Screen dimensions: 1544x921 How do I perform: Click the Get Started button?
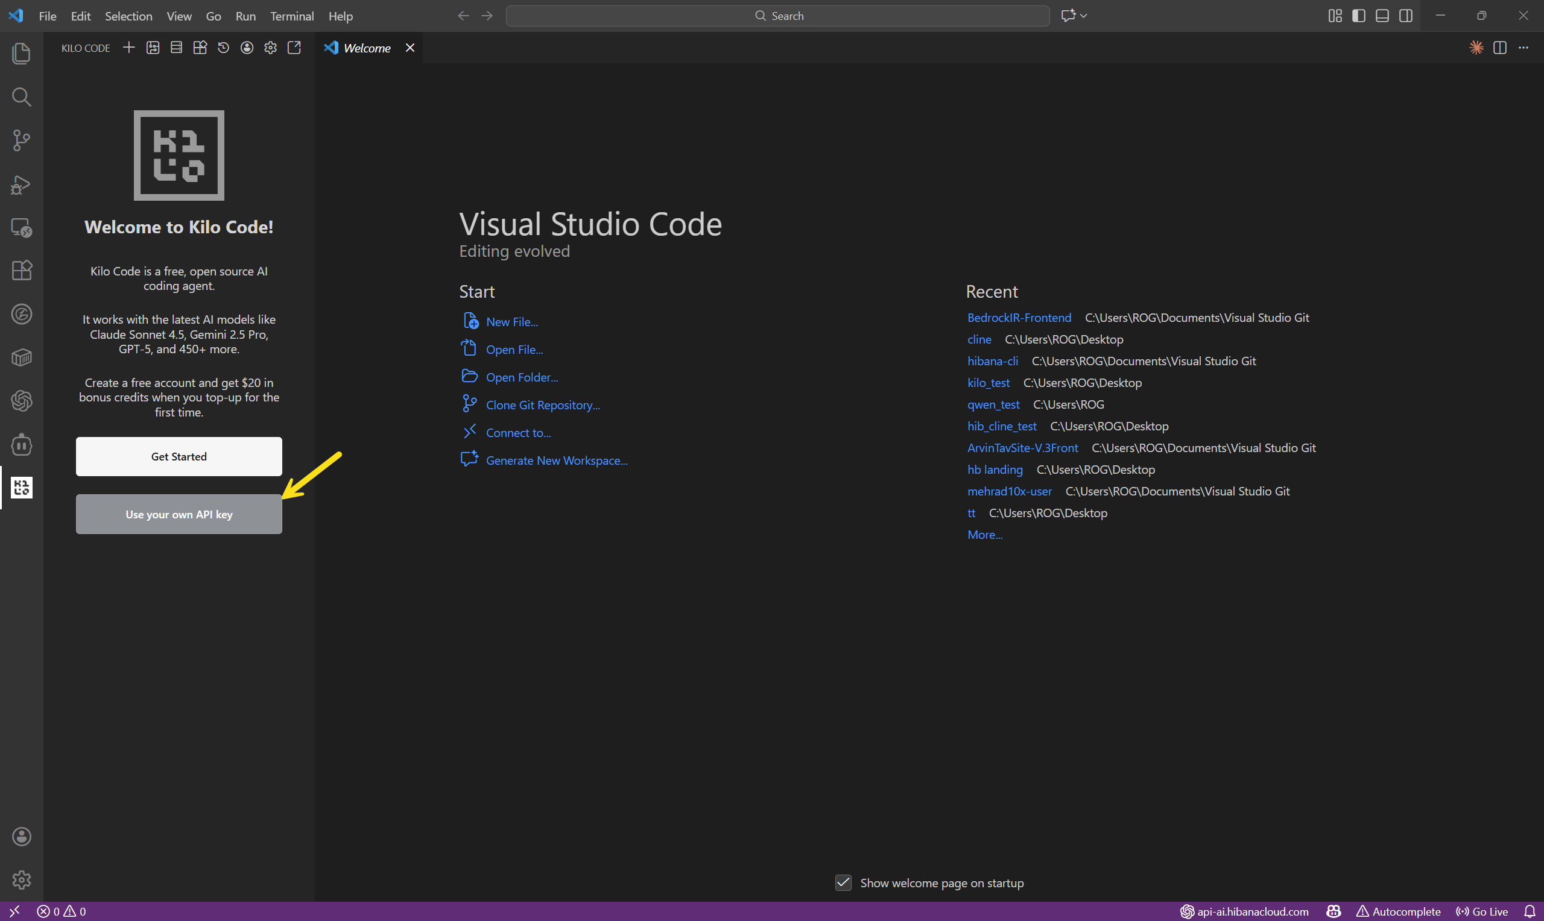pyautogui.click(x=179, y=457)
